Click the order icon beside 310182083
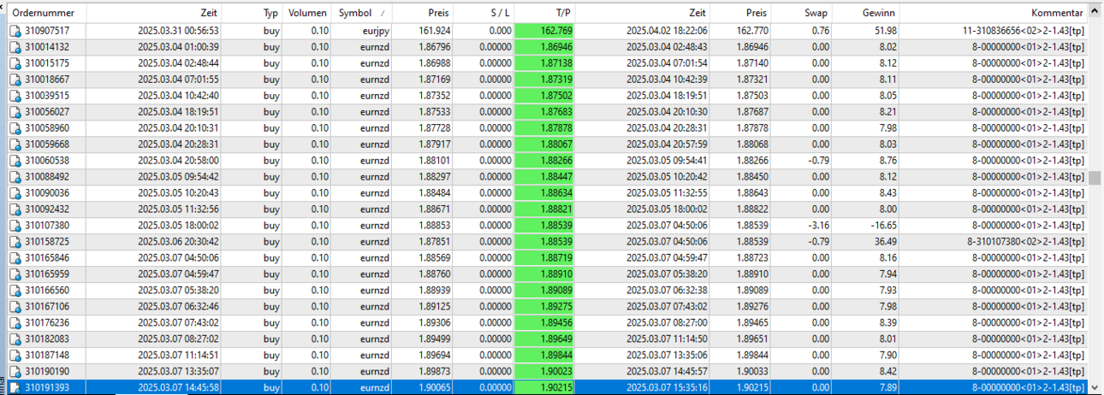The width and height of the screenshot is (1104, 395). (15, 339)
